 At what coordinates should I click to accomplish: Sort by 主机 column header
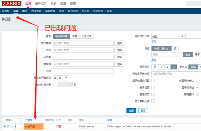point(82,120)
